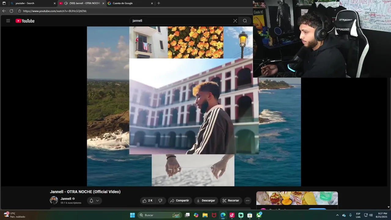
Task: Open the tab actions menu icon
Action: 4,3
